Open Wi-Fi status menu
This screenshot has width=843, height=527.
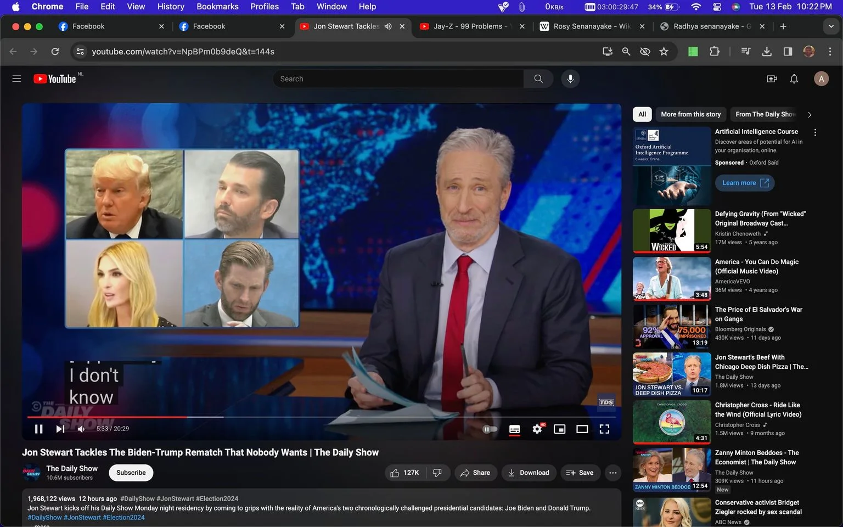click(x=696, y=7)
